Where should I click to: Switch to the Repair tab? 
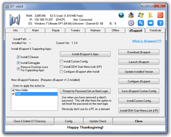pos(56,30)
